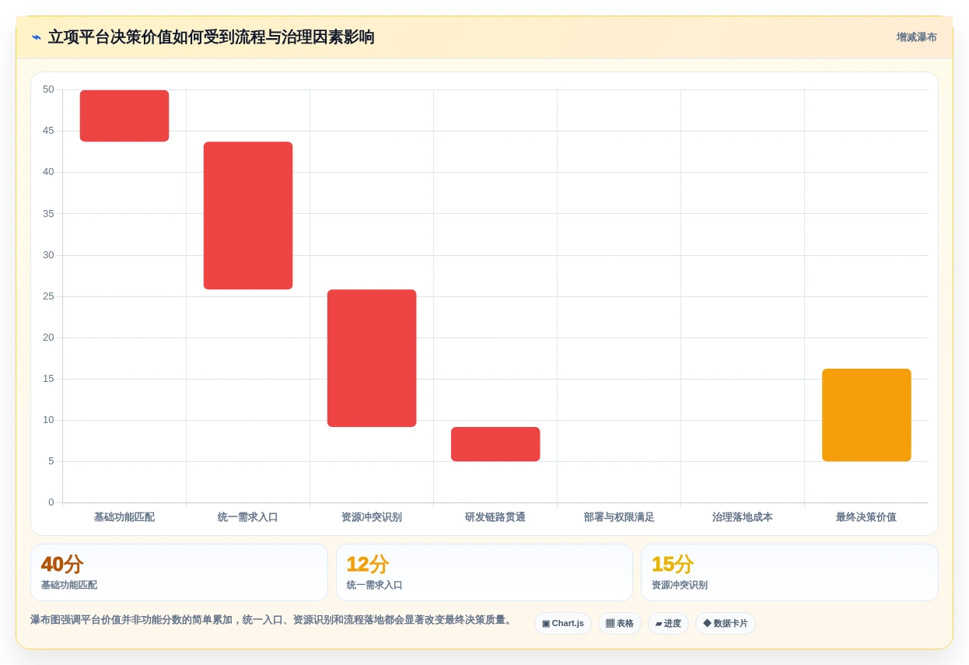Click x-axis label 部署与权限满足
The image size is (969, 665).
pyautogui.click(x=619, y=517)
